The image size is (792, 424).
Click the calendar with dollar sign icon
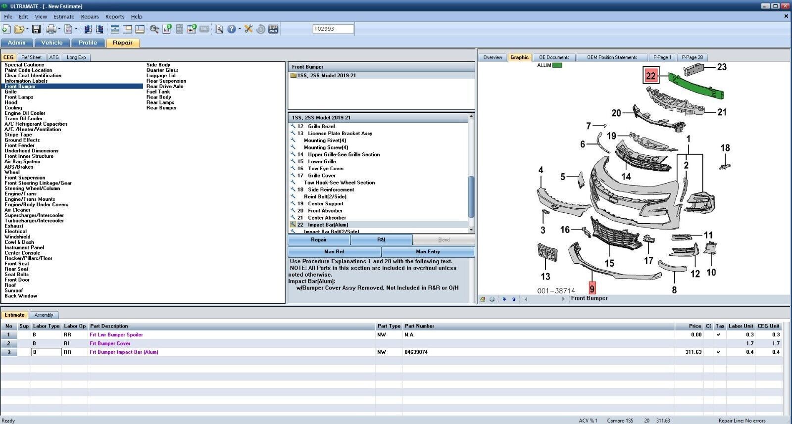point(192,29)
